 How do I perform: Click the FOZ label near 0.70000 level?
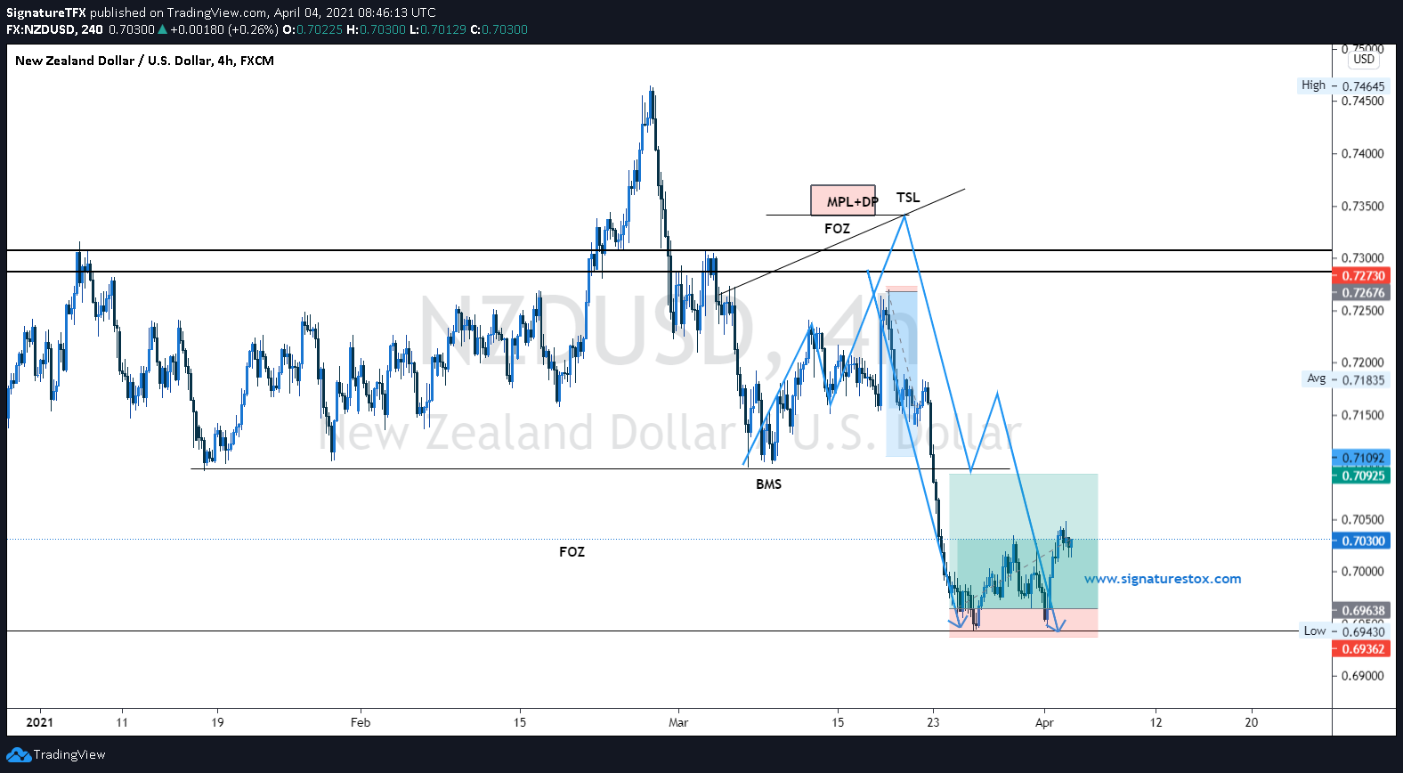pos(572,552)
